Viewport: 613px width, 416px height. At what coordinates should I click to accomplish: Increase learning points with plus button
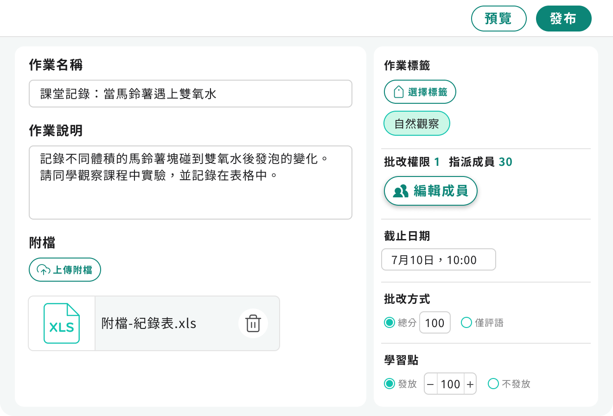(470, 384)
